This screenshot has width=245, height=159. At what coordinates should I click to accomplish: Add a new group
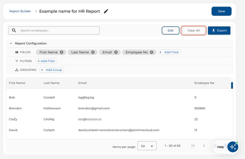[52, 70]
